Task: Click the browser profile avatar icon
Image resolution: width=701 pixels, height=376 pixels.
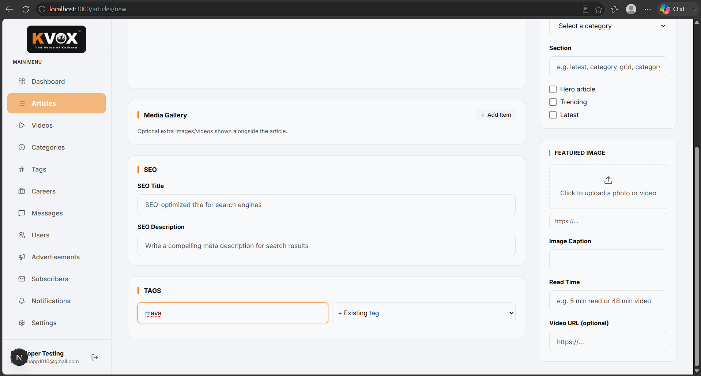Action: (x=631, y=9)
